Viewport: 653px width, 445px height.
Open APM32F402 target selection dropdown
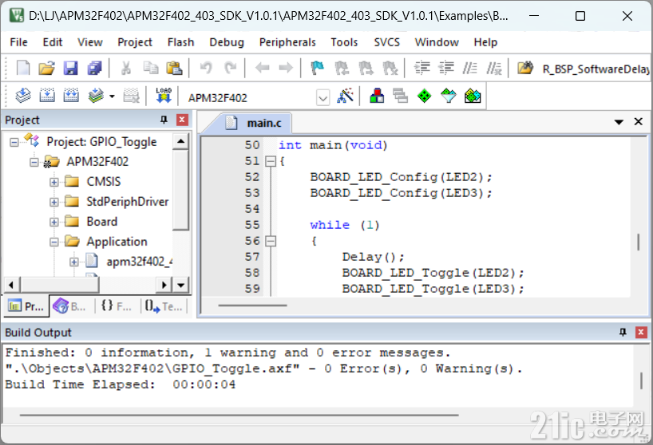click(x=323, y=98)
